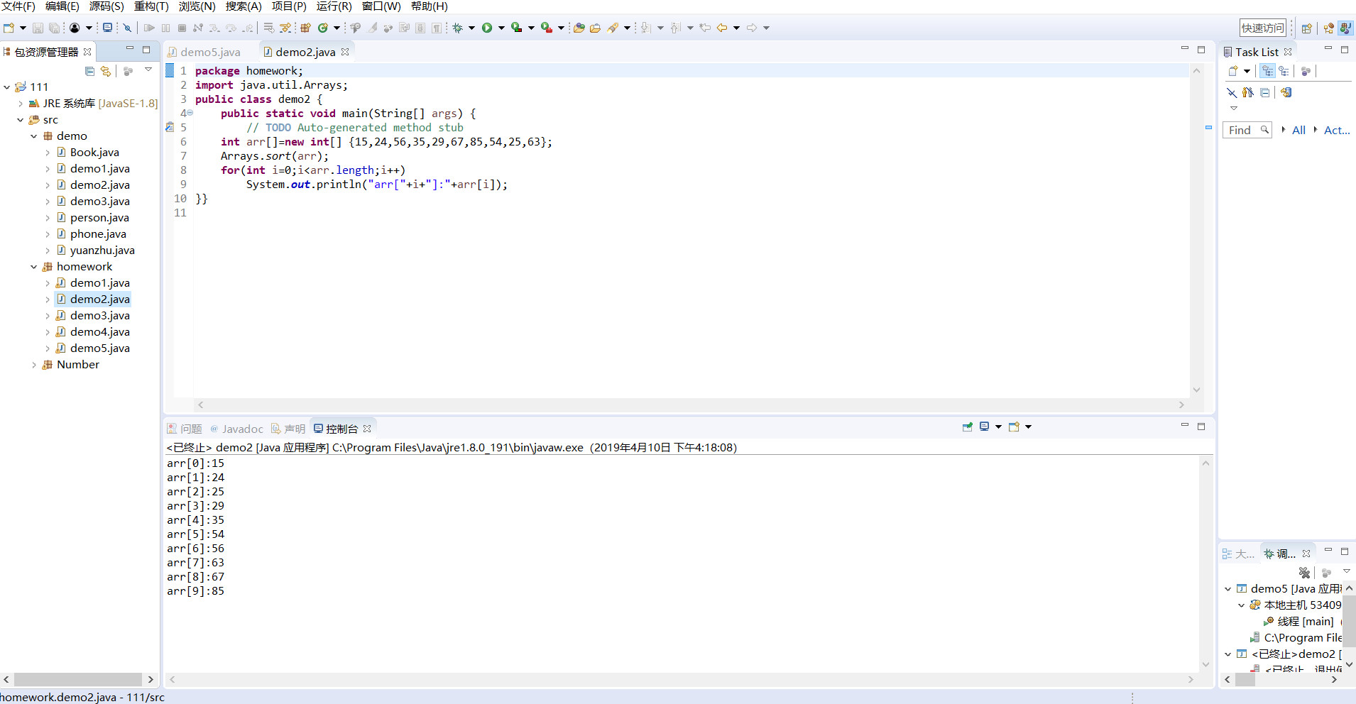Click the New Java Class toolbar icon
1356x704 pixels.
[323, 28]
